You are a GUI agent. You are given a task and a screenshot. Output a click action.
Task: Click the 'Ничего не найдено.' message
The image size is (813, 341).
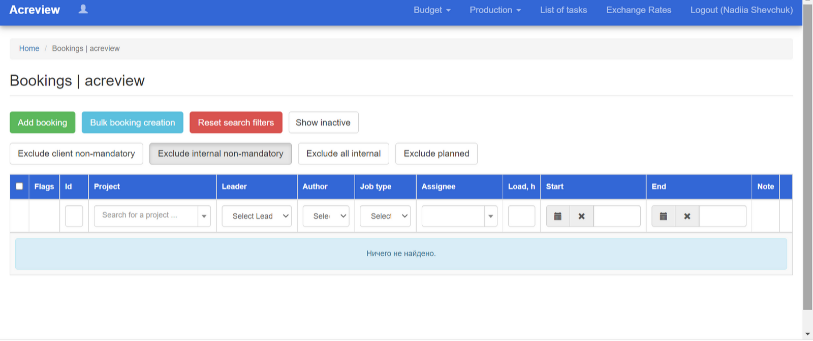401,254
